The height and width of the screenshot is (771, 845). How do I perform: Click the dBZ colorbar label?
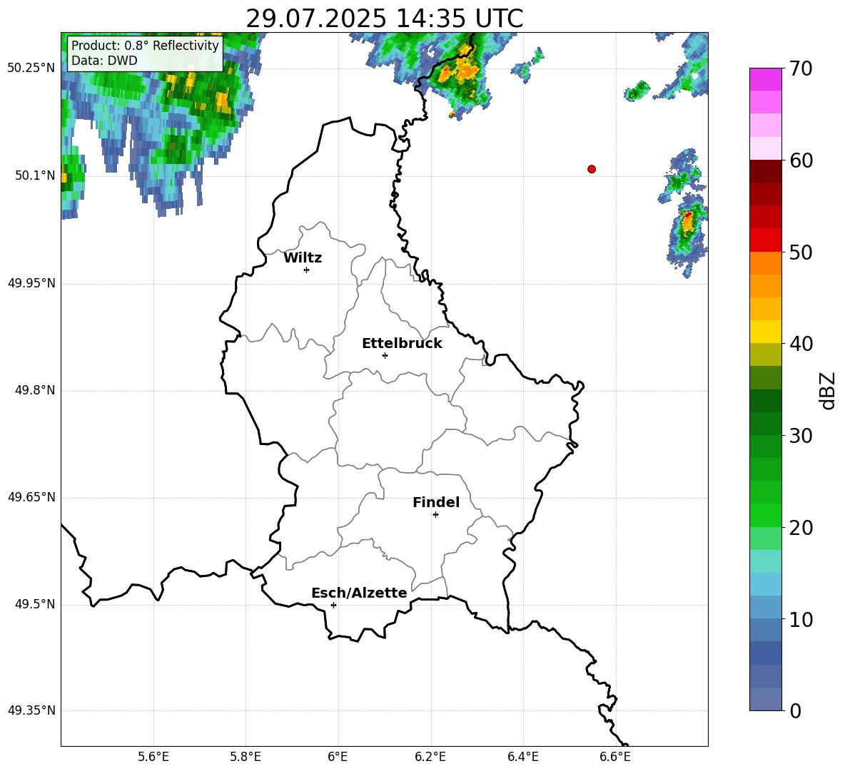coord(828,390)
